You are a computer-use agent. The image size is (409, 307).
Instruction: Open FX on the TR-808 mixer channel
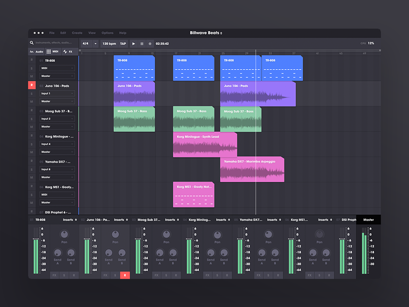tap(54, 275)
